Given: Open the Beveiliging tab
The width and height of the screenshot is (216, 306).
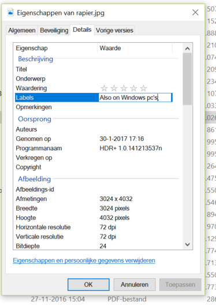Looking at the screenshot, I should tap(54, 30).
